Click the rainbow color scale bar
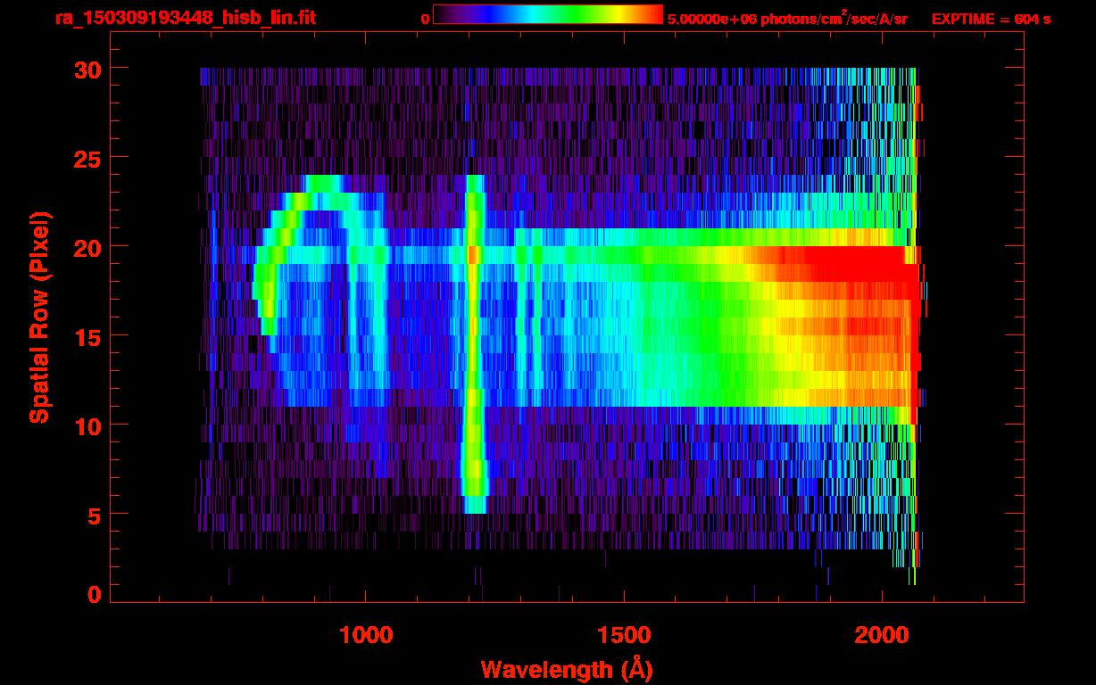 point(548,14)
